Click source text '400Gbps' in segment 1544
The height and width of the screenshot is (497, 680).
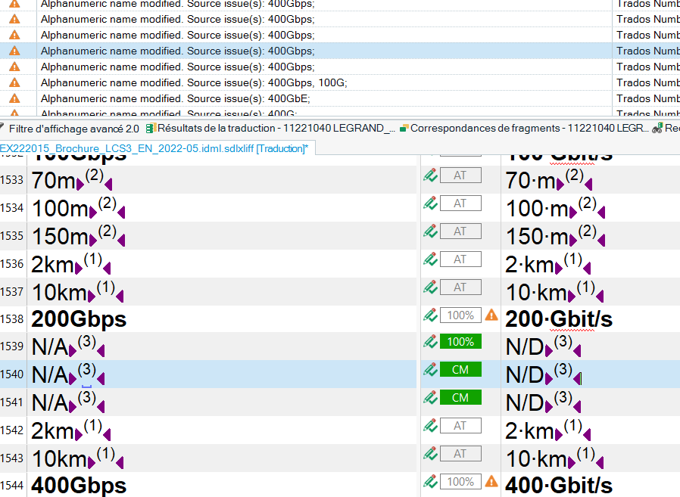click(x=79, y=486)
